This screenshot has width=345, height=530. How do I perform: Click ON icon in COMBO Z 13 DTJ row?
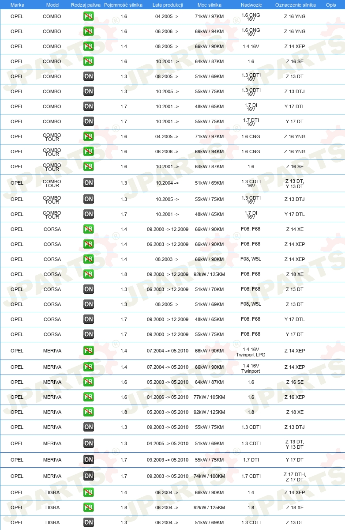click(88, 91)
